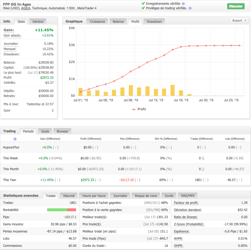The width and height of the screenshot is (251, 250).
Task: Switch to the Général info tab
Action: 38,21
